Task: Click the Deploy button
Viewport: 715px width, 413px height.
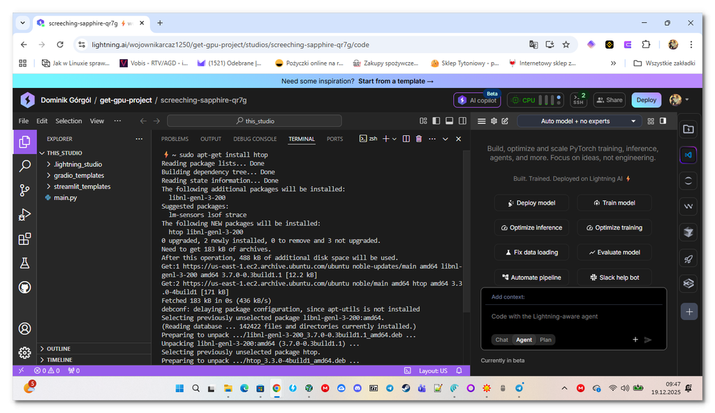Action: [646, 100]
